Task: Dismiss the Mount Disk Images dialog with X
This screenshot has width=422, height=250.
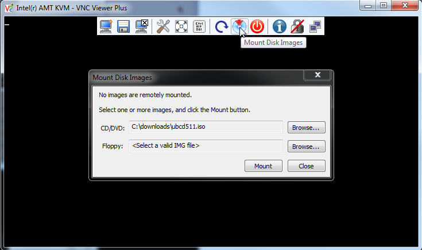Action: (x=318, y=75)
